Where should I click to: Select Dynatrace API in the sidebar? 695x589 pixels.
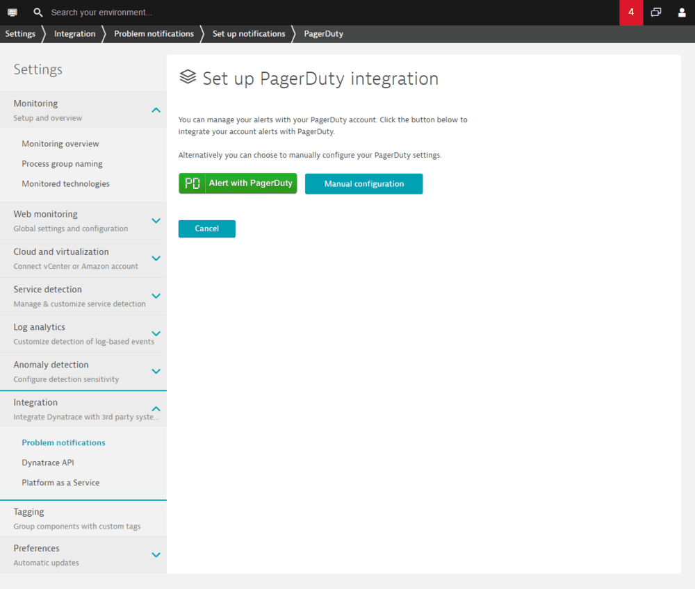point(47,462)
